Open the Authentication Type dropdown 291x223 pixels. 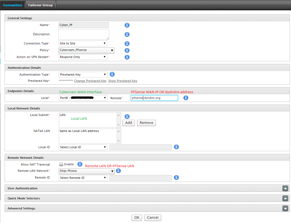83,75
